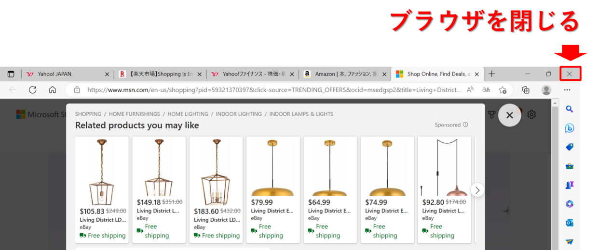Image resolution: width=598 pixels, height=250 pixels.
Task: Open the Shopping tag icon in sidebar
Action: pos(570,147)
